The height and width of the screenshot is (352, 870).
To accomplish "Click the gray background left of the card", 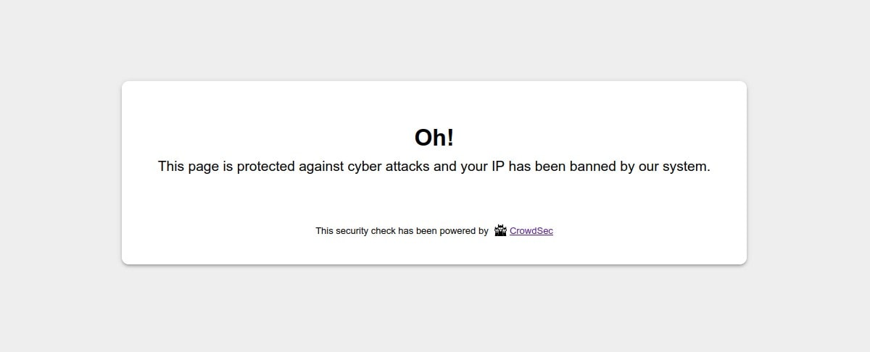I will tap(60, 172).
